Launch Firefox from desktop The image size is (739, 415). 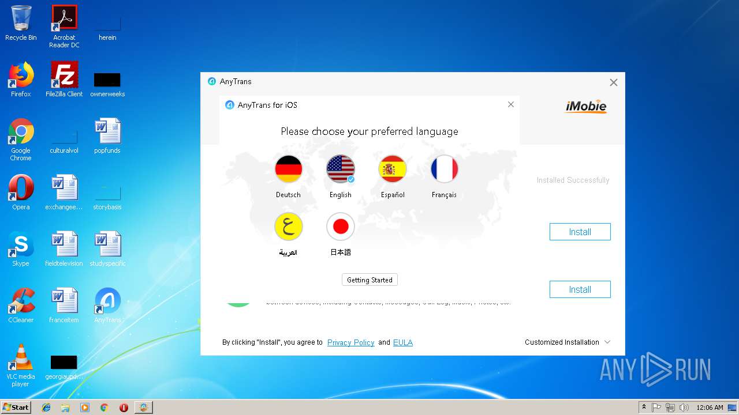pos(21,80)
